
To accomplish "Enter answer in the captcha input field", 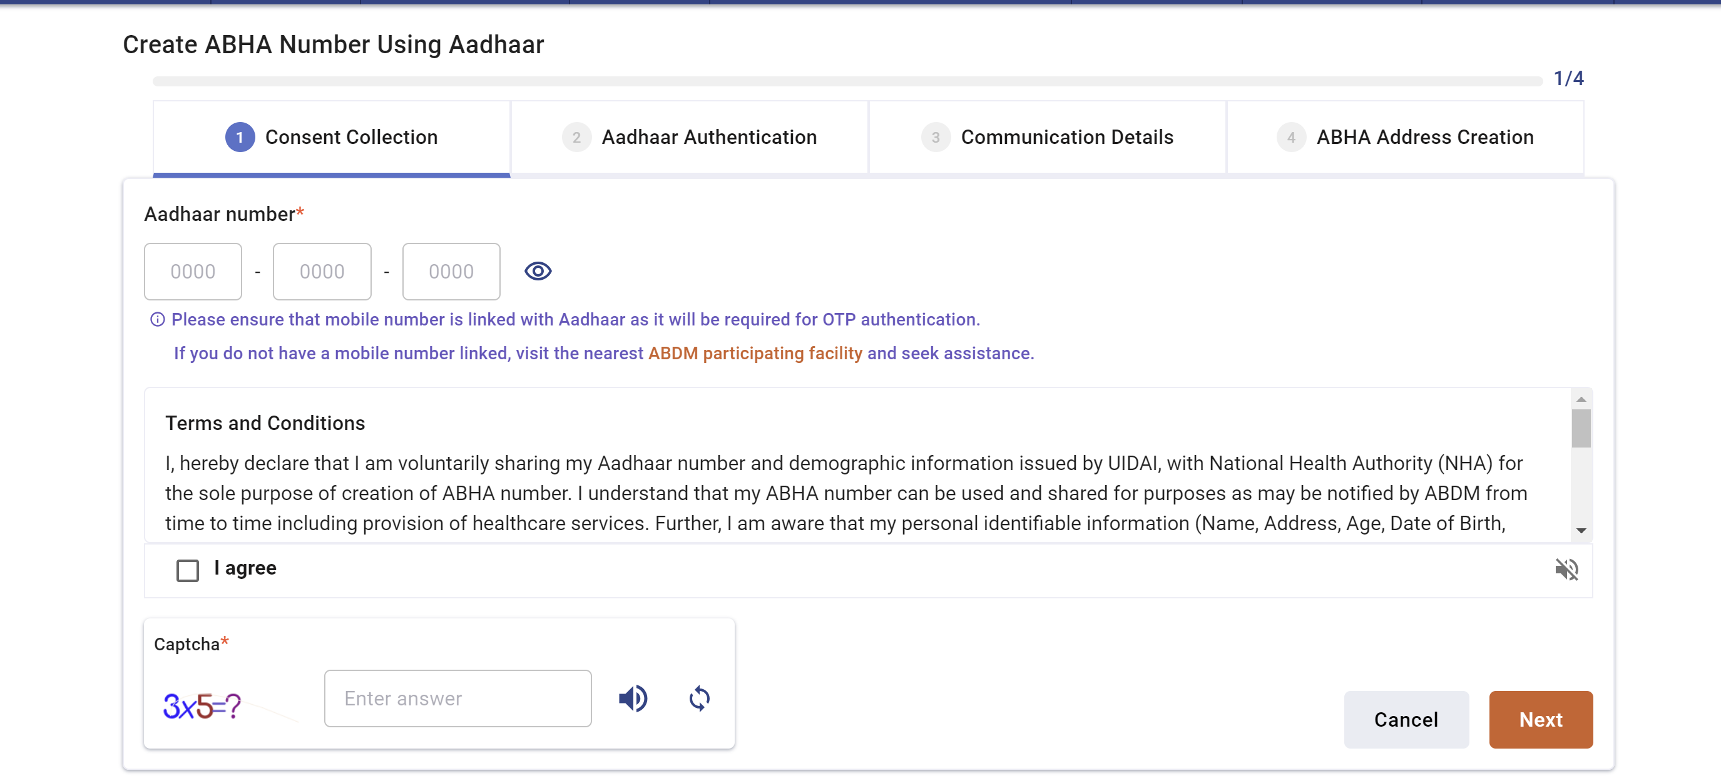I will [x=457, y=697].
